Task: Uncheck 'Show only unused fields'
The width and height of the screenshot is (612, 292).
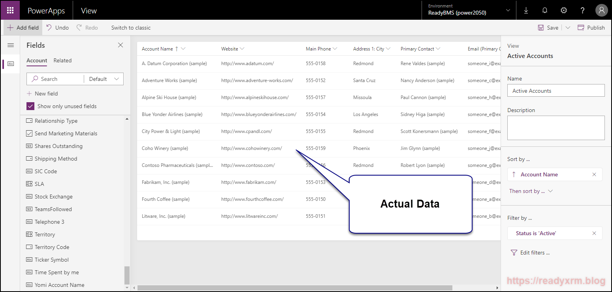Action: click(x=30, y=106)
